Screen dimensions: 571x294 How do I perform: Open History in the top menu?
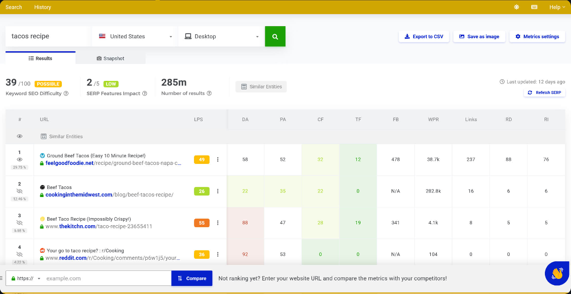(x=43, y=7)
